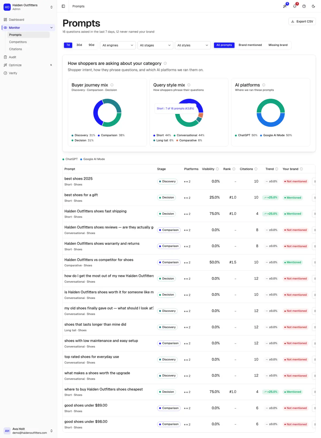Open Halden Outfitters workspace switcher
This screenshot has height=438, width=321.
pyautogui.click(x=28, y=7)
